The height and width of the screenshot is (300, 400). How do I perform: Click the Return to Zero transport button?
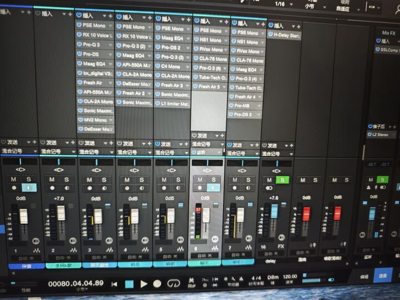(114, 284)
